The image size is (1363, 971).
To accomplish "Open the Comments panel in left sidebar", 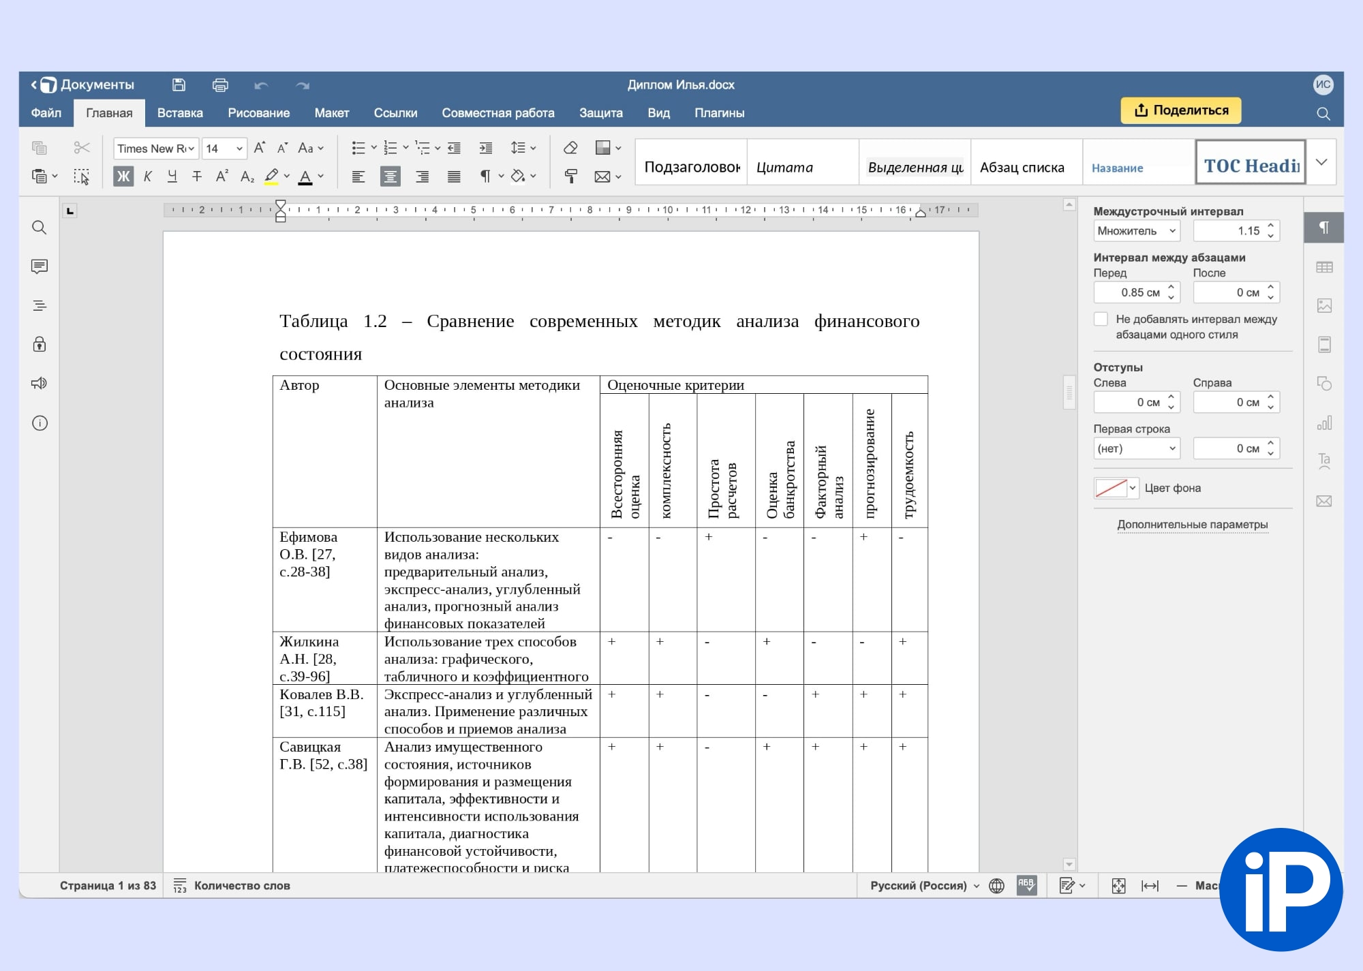I will pyautogui.click(x=40, y=266).
